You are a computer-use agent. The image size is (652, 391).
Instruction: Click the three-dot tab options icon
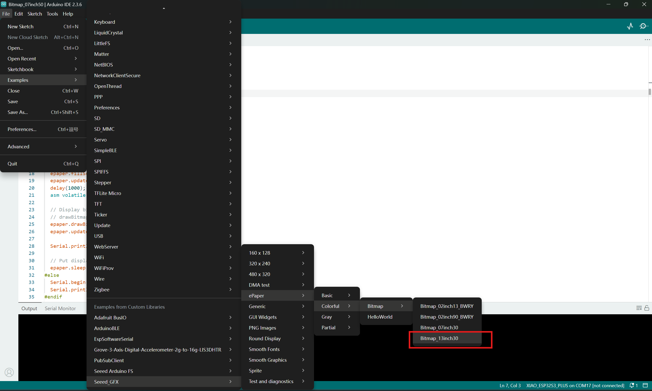647,40
